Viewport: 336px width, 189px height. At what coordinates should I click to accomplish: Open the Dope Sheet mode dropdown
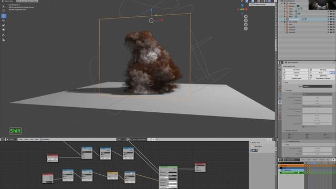coord(292,160)
